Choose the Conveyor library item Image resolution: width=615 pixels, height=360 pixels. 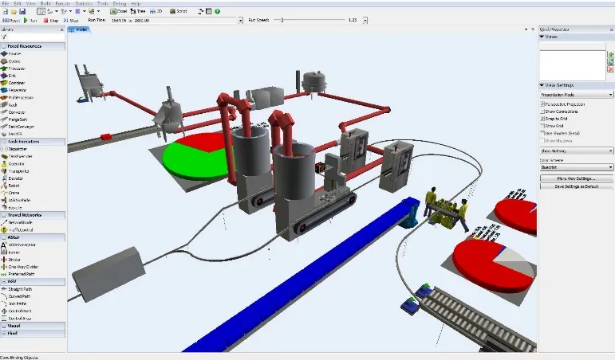tap(16, 112)
